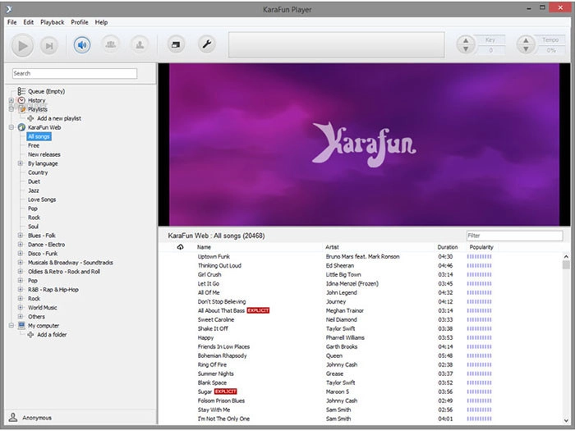Toggle the single singer voice icon
575x431 pixels.
[140, 45]
